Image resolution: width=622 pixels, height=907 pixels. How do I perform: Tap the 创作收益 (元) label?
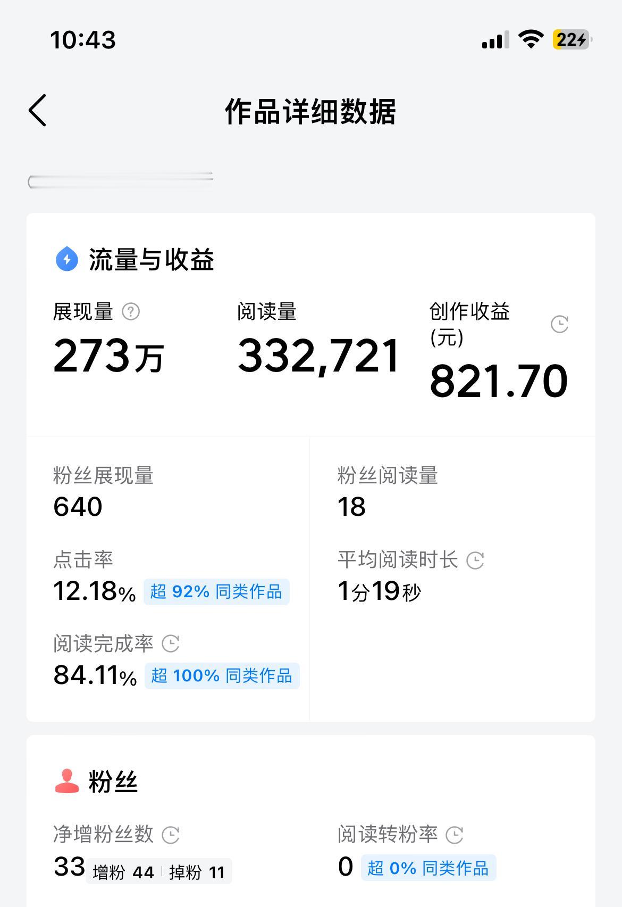[x=469, y=324]
